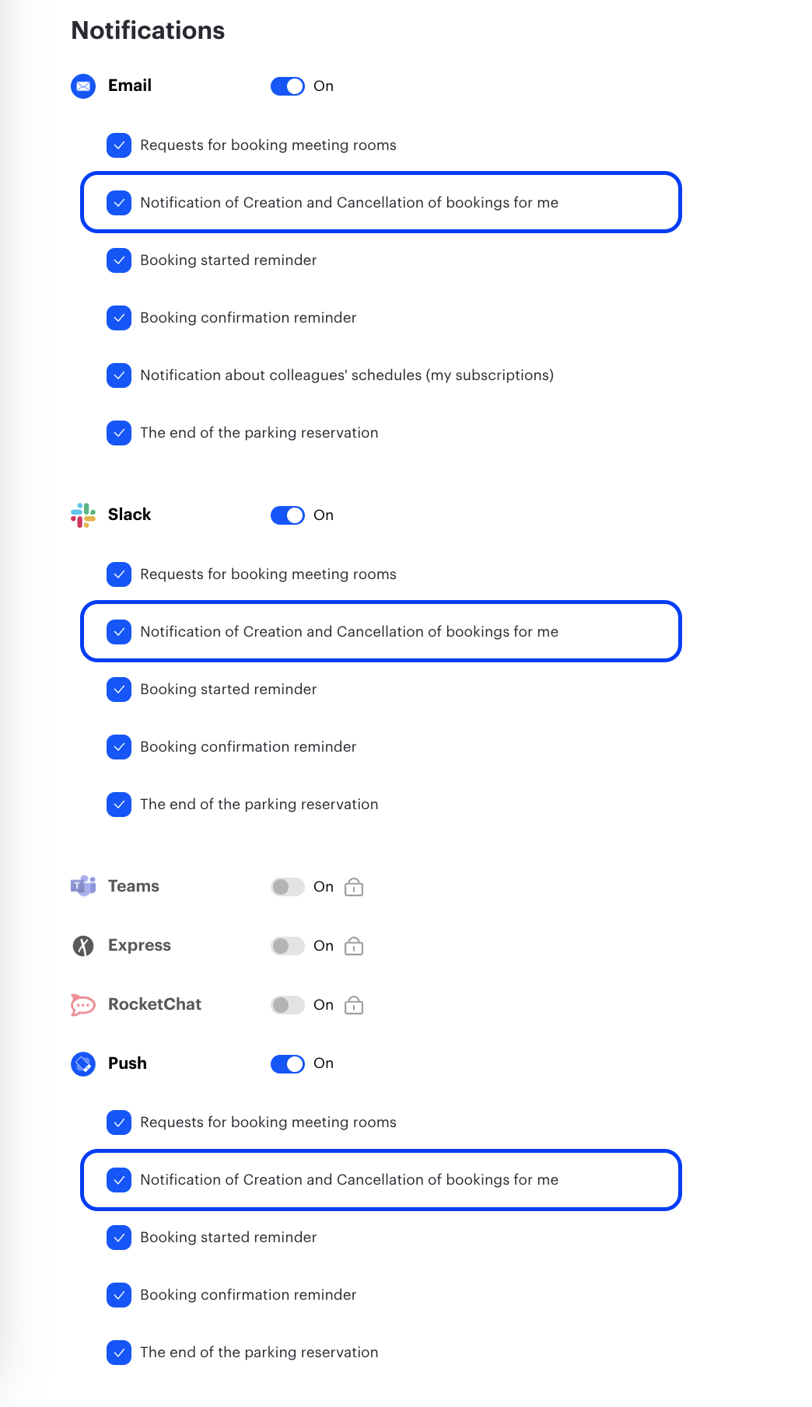
Task: Uncheck Slack end of parking reservation checkbox
Action: pyautogui.click(x=119, y=805)
